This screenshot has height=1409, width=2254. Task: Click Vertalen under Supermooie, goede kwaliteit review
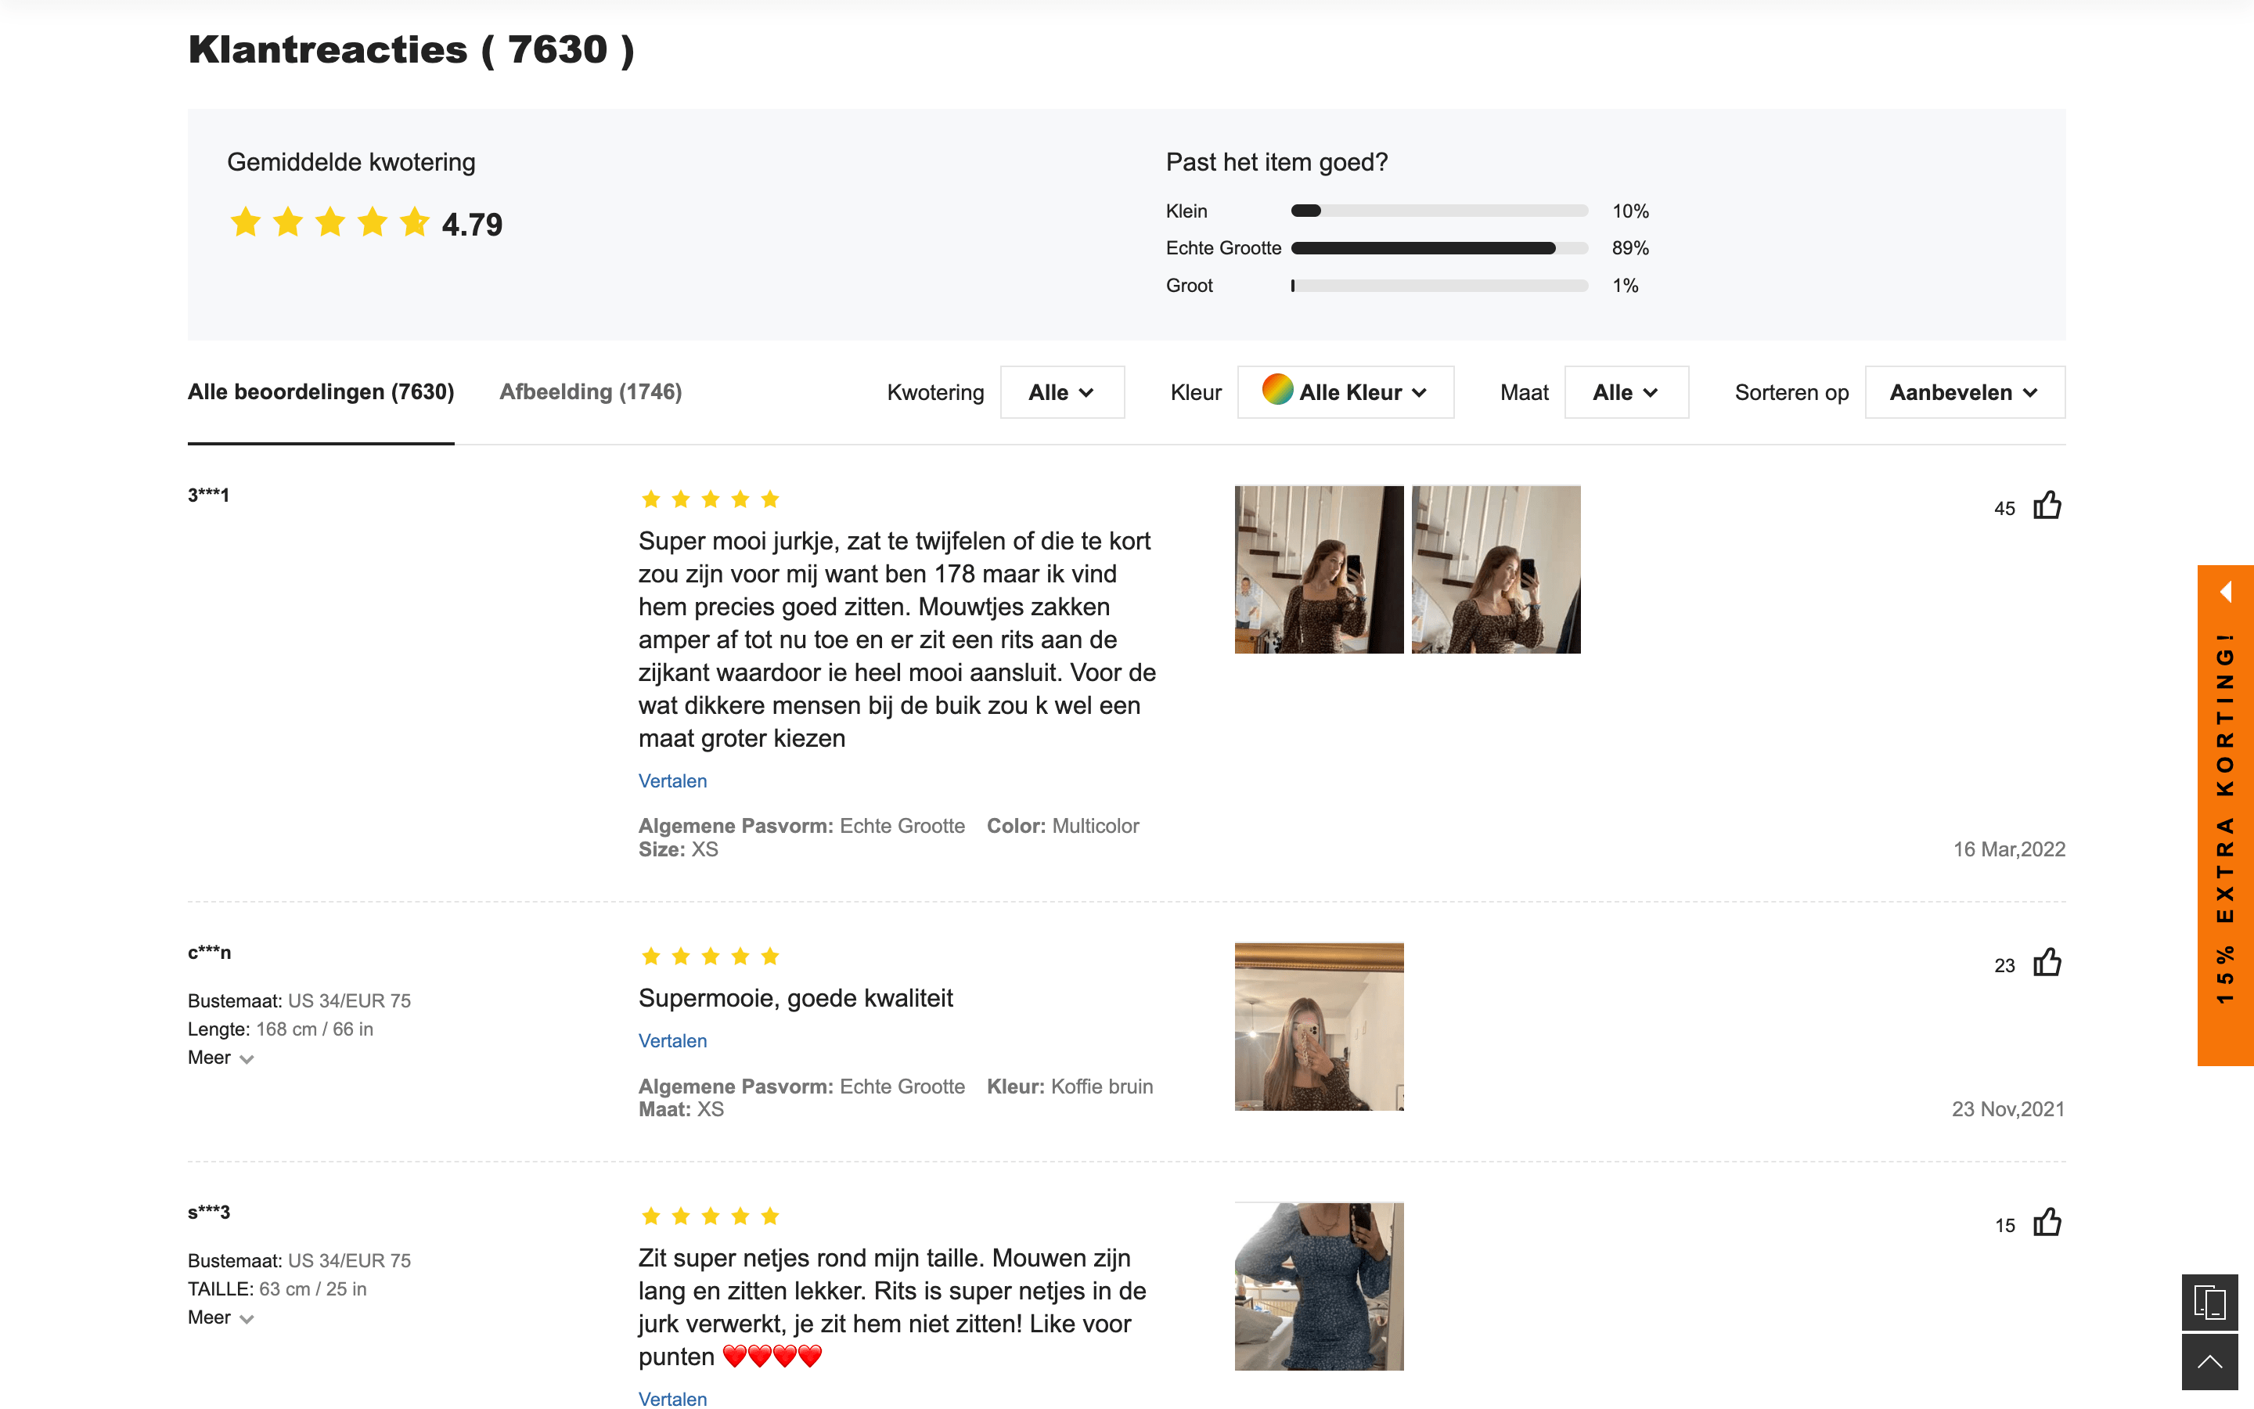coord(672,1041)
